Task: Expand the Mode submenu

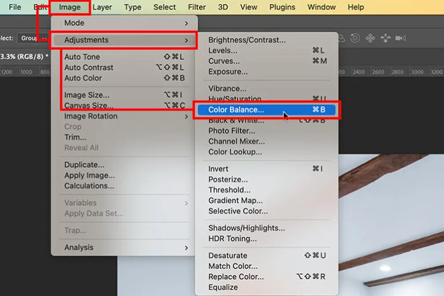Action: (x=125, y=23)
